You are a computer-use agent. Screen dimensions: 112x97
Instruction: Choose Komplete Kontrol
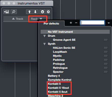point(60,80)
